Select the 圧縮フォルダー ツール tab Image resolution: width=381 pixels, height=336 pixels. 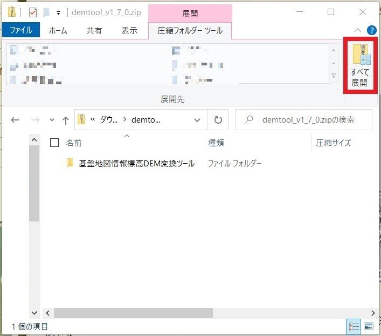click(x=190, y=31)
